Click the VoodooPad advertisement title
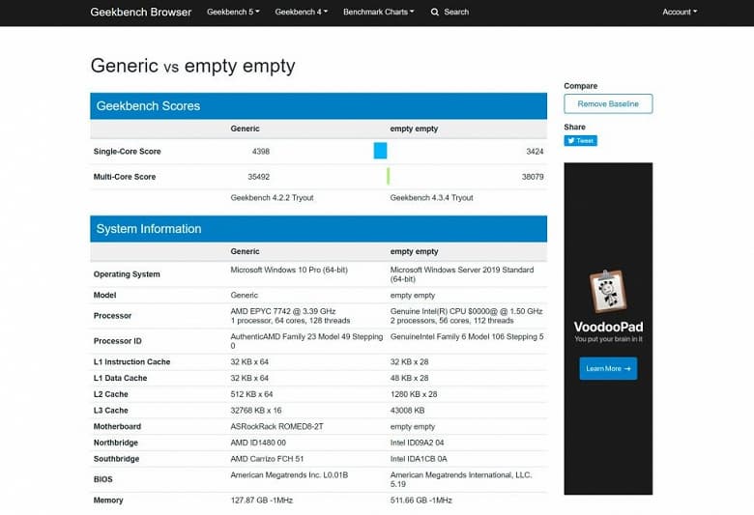The height and width of the screenshot is (515, 754). tap(608, 327)
